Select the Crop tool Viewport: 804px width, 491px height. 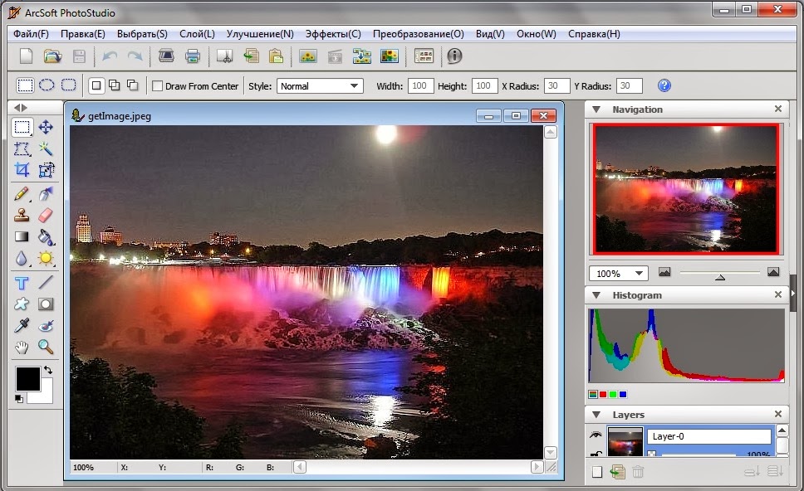pyautogui.click(x=22, y=170)
